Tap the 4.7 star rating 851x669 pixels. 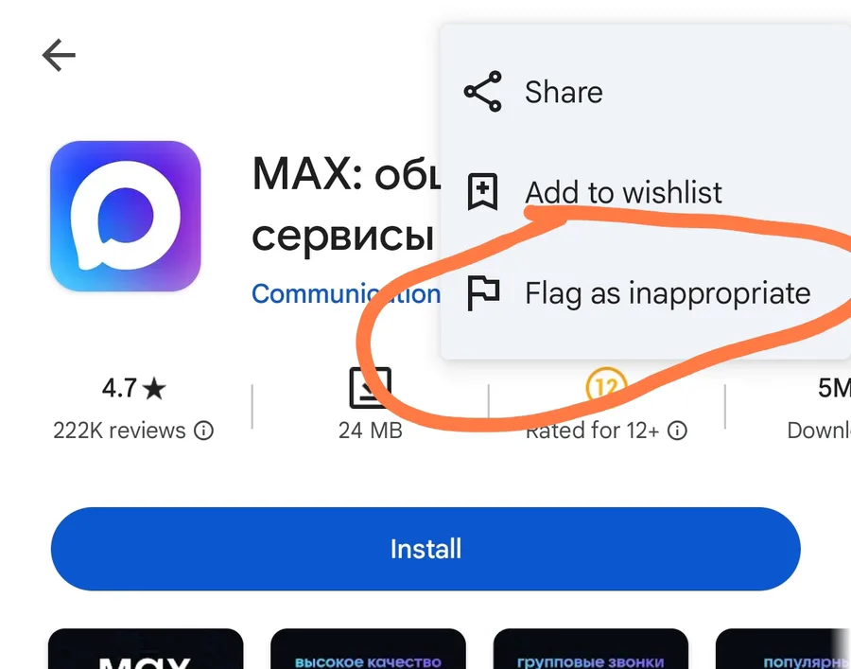pyautogui.click(x=133, y=388)
